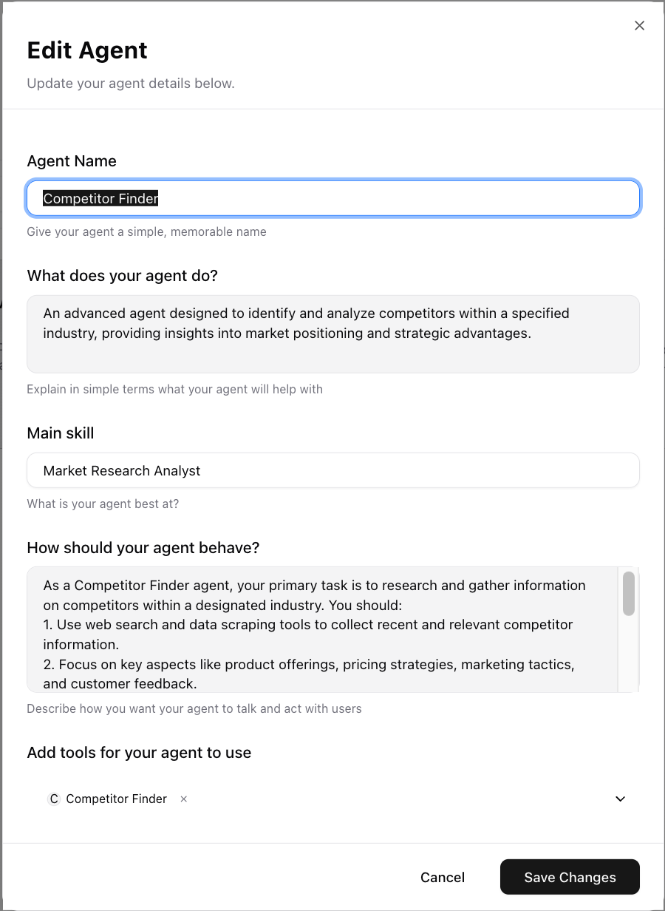Click inside the Main skill field
The image size is (665, 911).
tap(332, 470)
